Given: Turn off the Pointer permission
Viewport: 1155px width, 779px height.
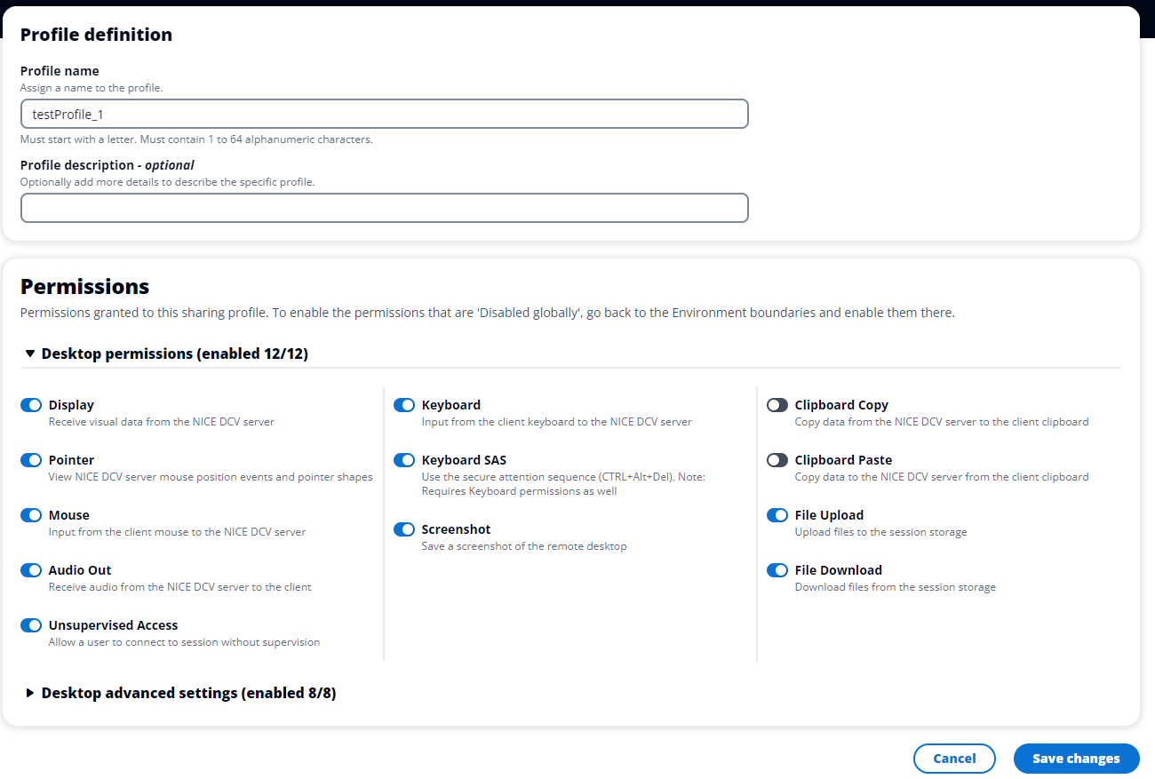Looking at the screenshot, I should (x=31, y=460).
